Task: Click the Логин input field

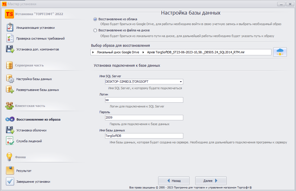Action: 144,100
